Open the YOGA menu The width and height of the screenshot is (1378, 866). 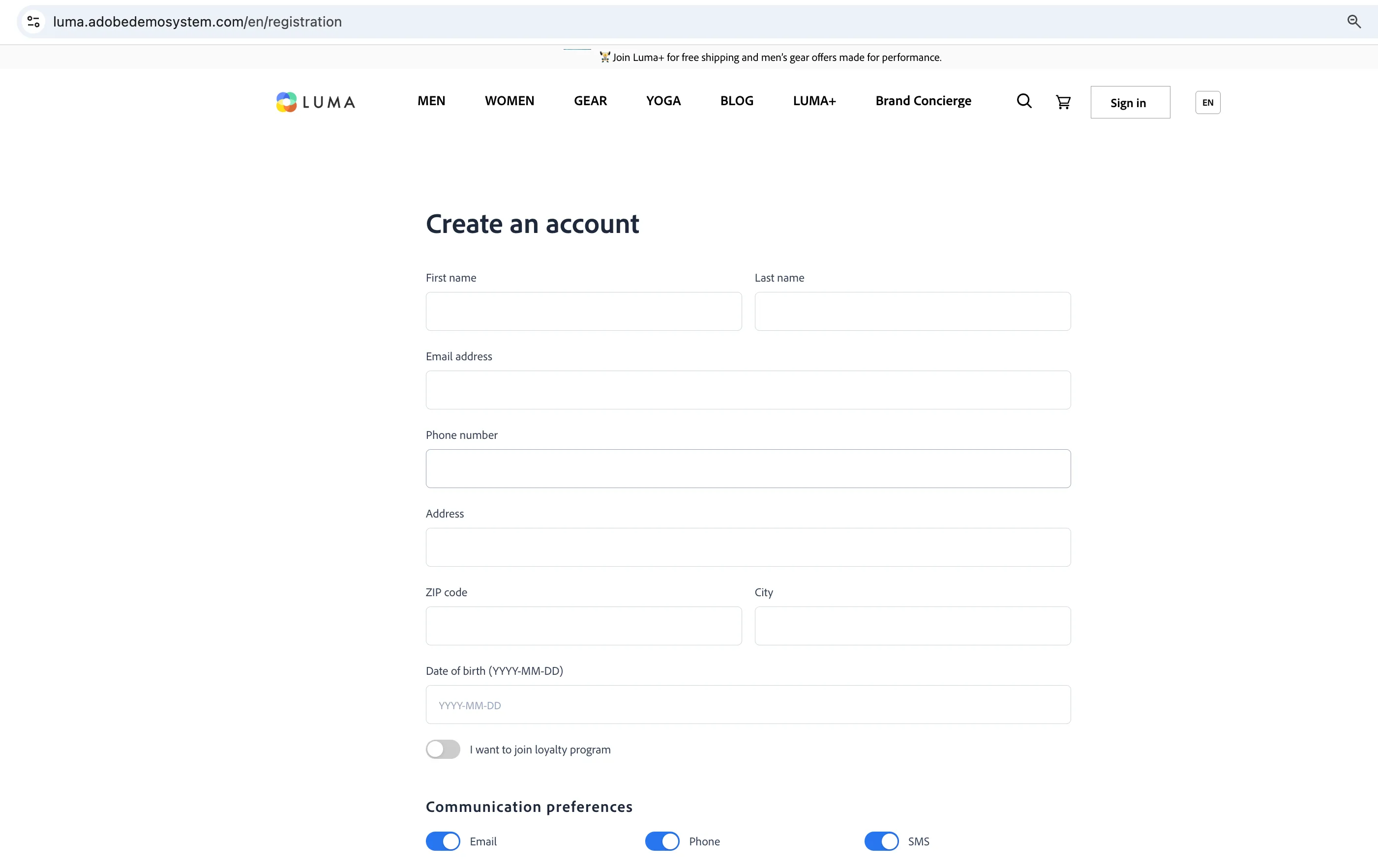pos(663,101)
